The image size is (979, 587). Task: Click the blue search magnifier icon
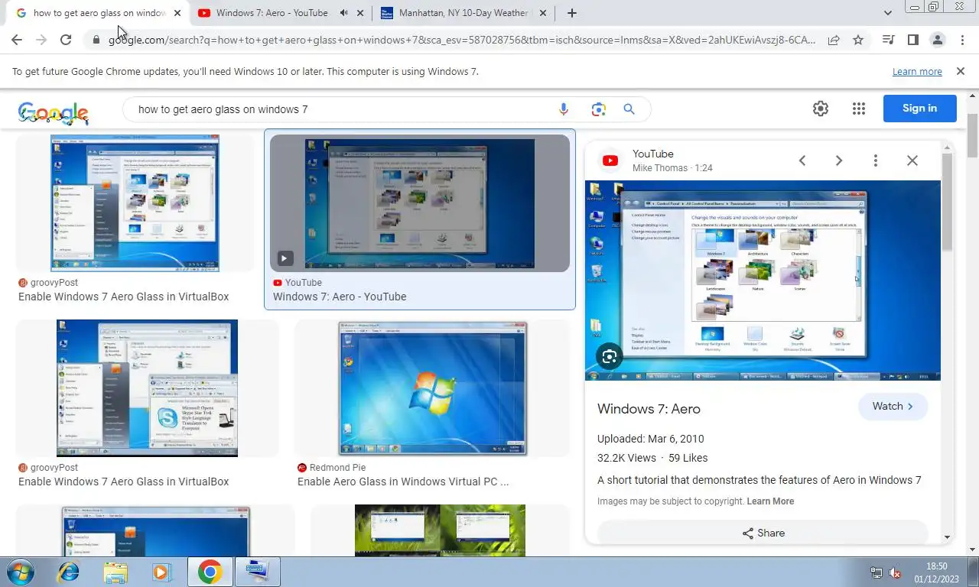[629, 109]
